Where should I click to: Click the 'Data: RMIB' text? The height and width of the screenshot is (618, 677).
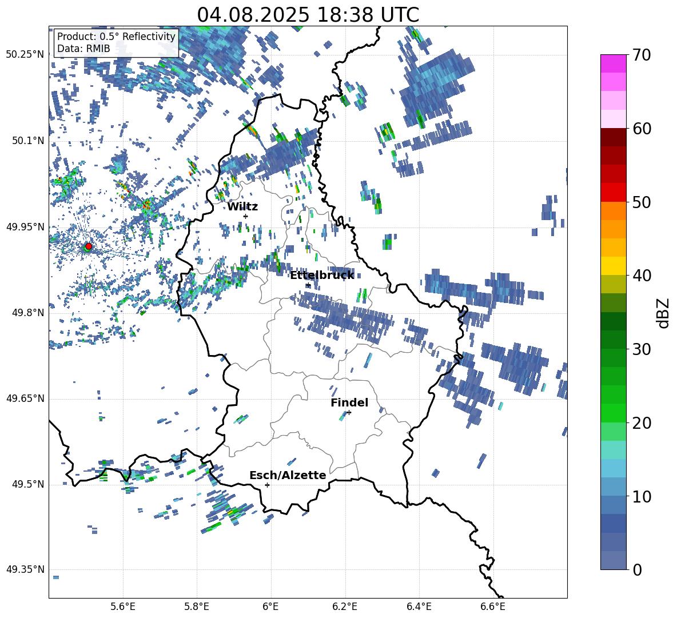point(83,49)
